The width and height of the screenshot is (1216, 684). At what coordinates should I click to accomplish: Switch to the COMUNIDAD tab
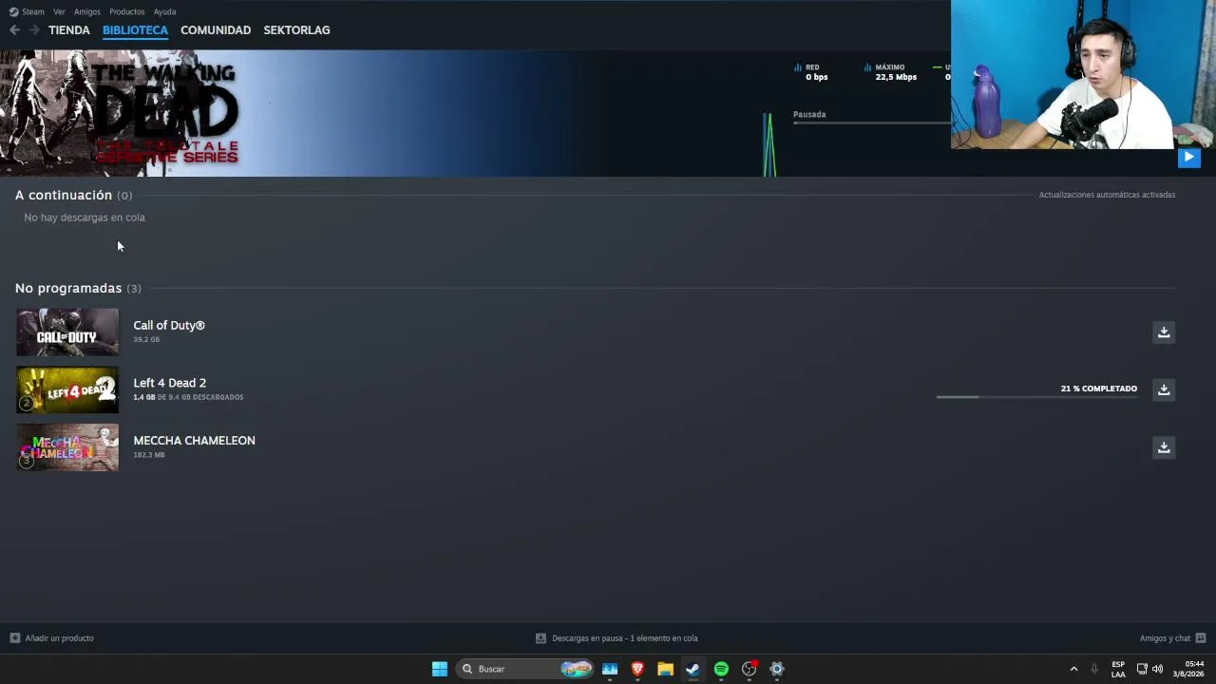tap(216, 30)
